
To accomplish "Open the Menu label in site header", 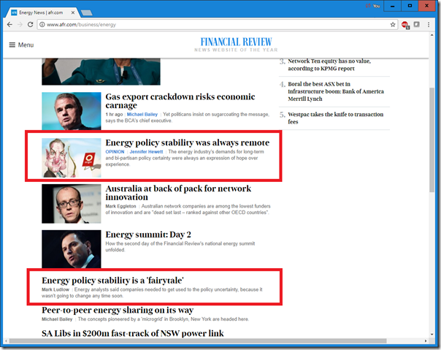I will tap(26, 45).
